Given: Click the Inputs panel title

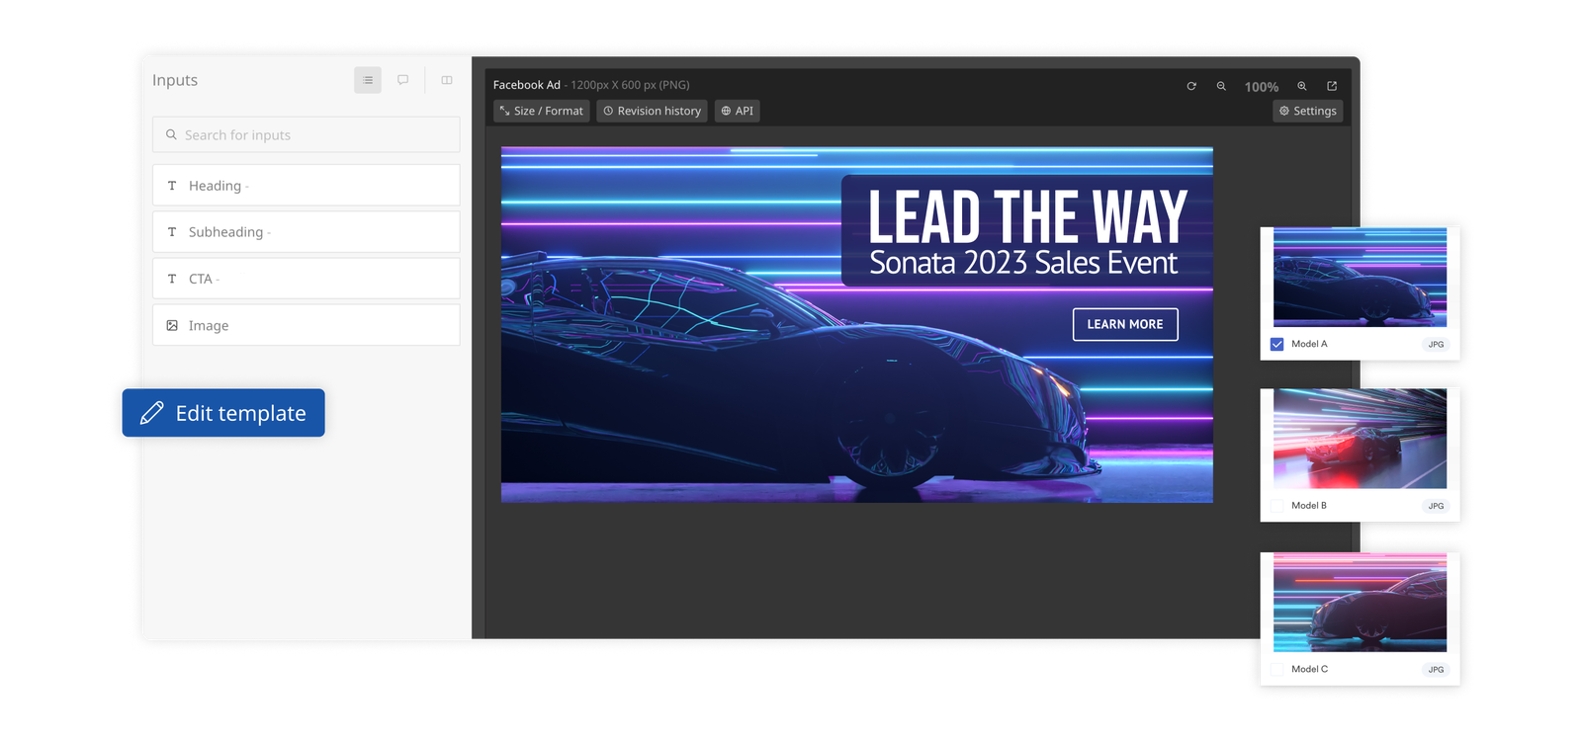Looking at the screenshot, I should 175,80.
